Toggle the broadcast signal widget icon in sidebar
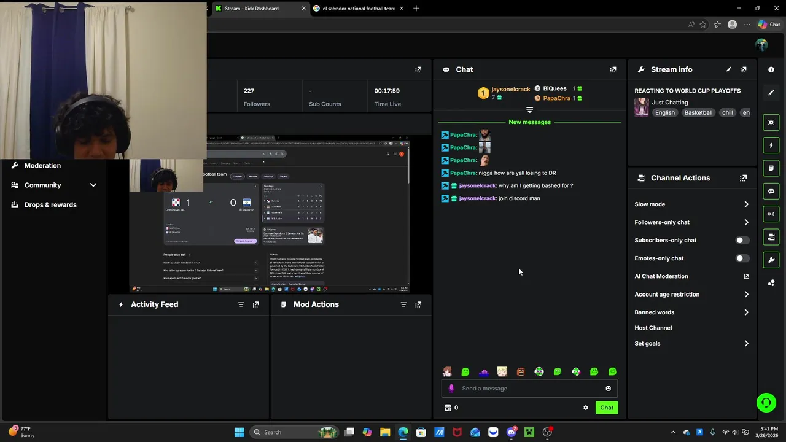 click(771, 214)
